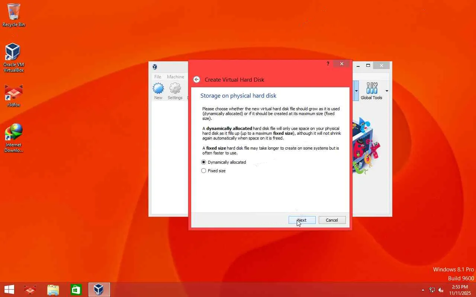Expand the Global Tools dropdown arrow
Image resolution: width=476 pixels, height=297 pixels.
pos(387,91)
